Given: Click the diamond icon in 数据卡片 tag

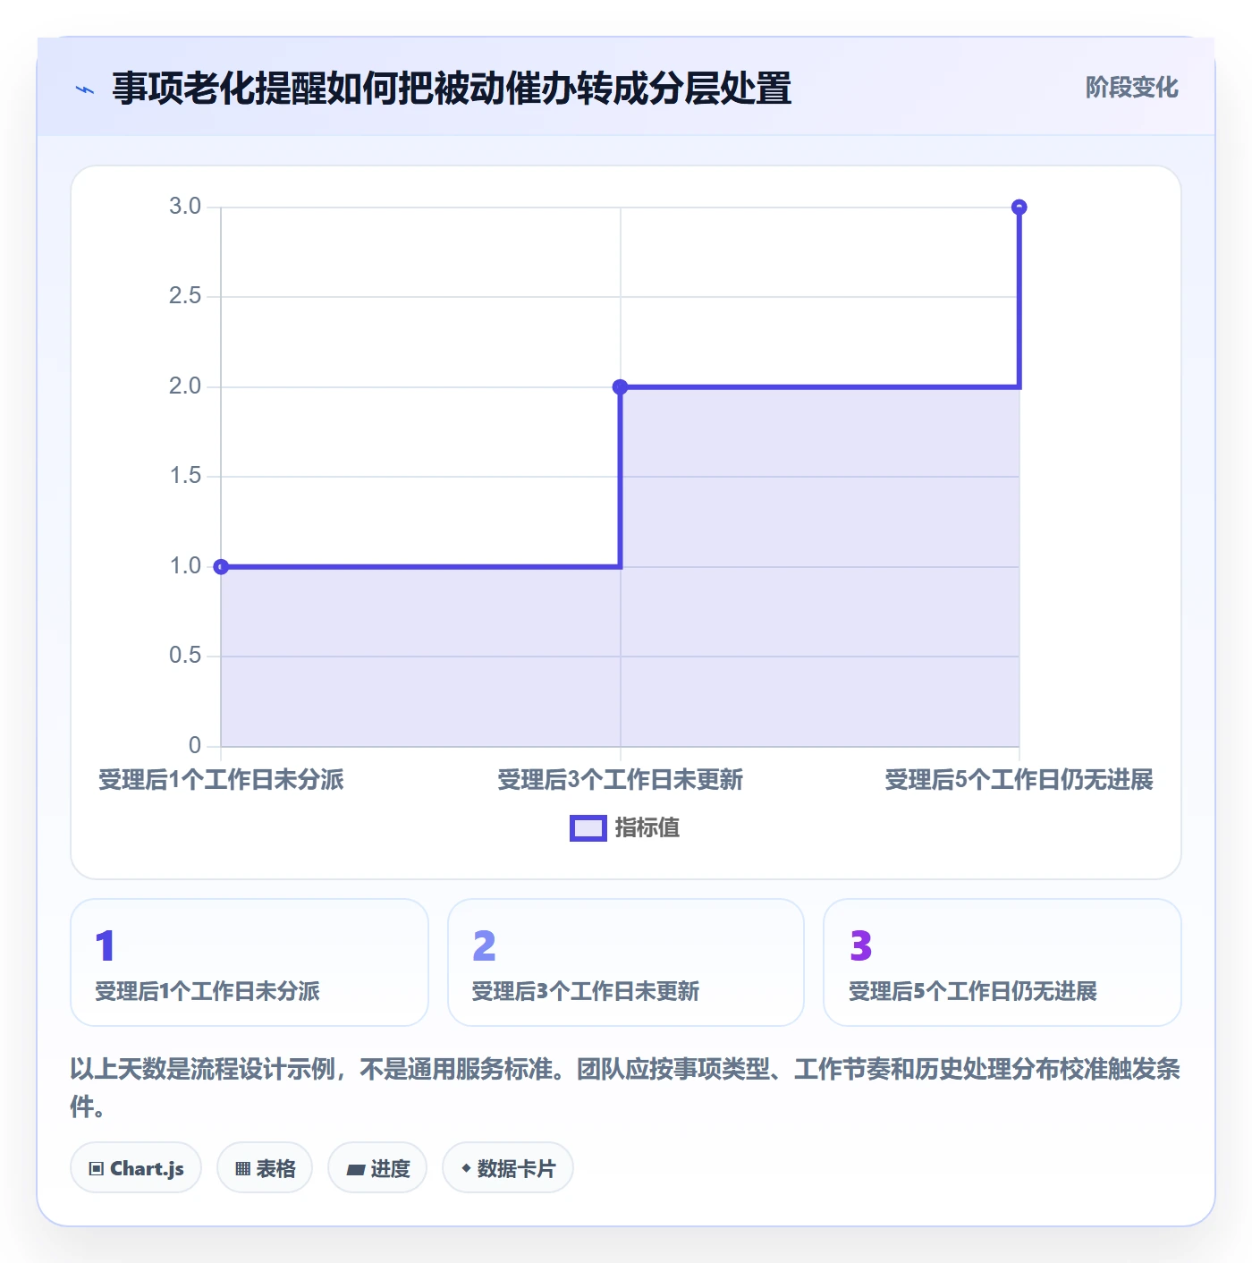Looking at the screenshot, I should click(466, 1168).
